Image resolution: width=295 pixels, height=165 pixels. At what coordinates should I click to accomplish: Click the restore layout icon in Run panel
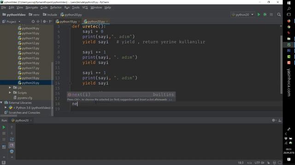(4, 147)
